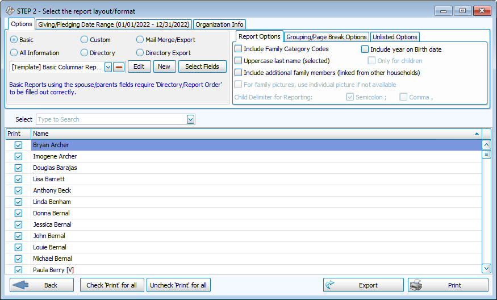The image size is (497, 300).
Task: Select the Directory Export radio option
Action: coord(140,53)
